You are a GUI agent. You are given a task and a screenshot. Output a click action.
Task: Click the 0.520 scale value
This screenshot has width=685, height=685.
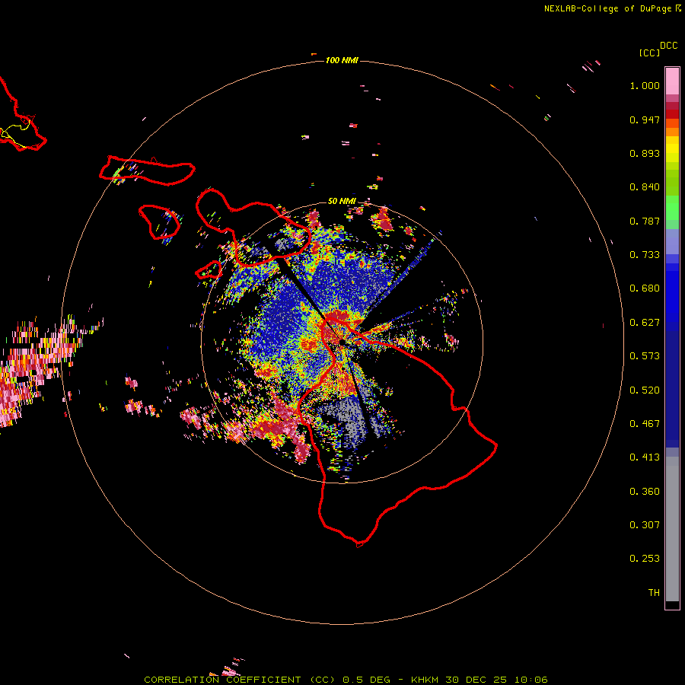click(x=645, y=390)
